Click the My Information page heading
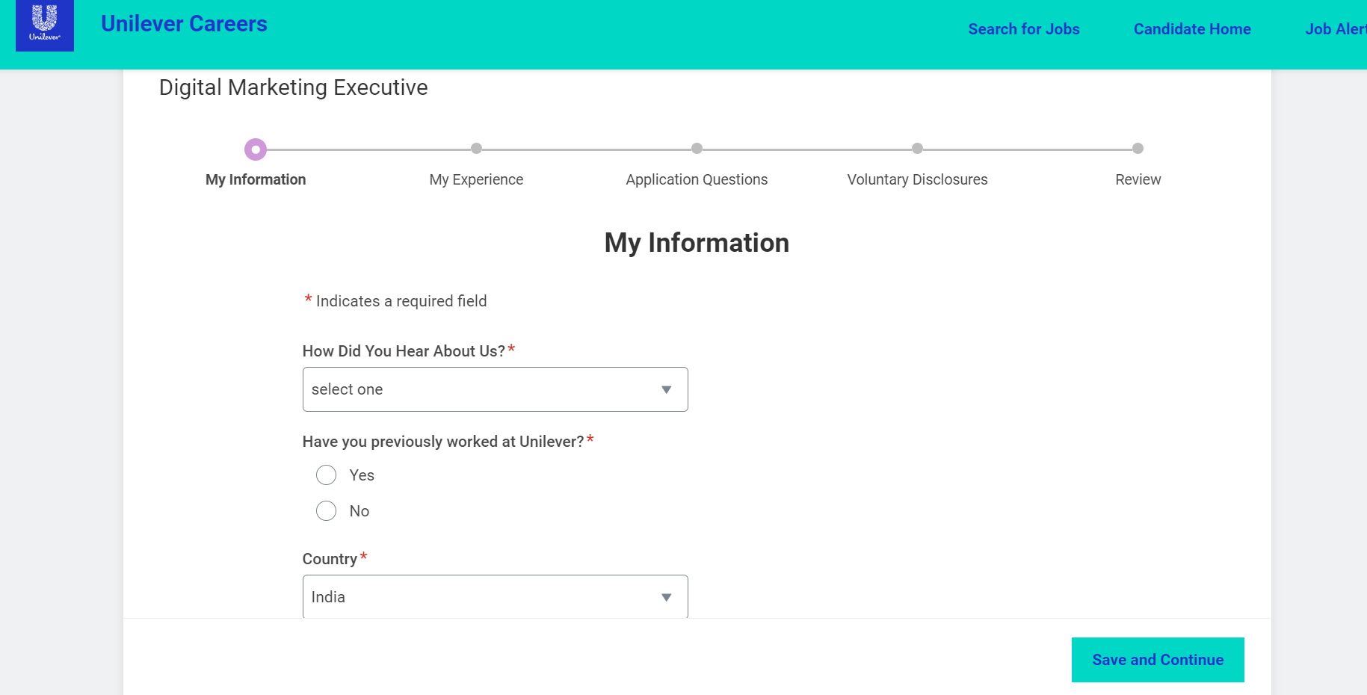The image size is (1367, 695). [x=697, y=243]
